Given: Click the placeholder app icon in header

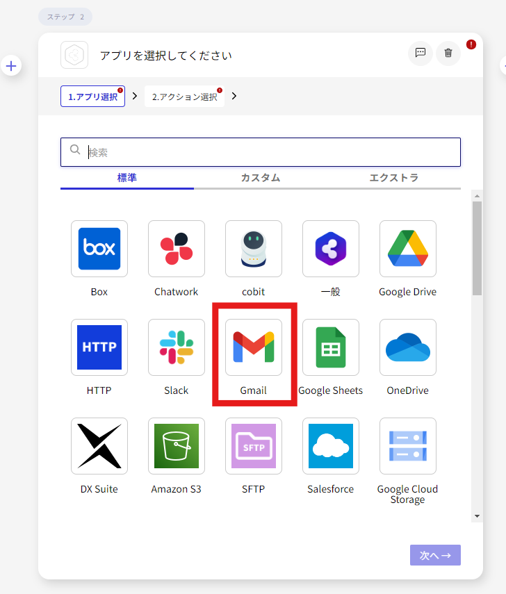Looking at the screenshot, I should [74, 55].
